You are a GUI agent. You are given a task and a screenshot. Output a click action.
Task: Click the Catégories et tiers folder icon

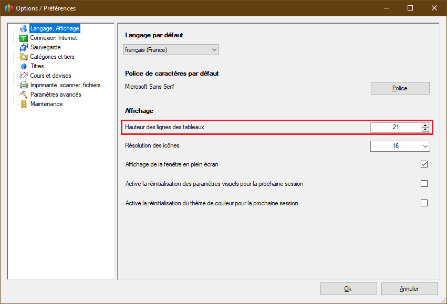(24, 57)
